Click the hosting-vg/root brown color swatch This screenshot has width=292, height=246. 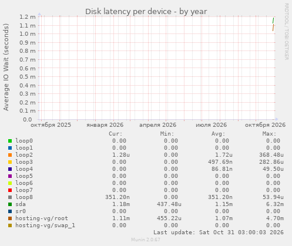pos(10,218)
